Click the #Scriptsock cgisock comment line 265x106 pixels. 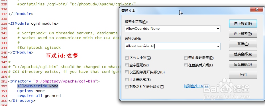(x=39, y=48)
